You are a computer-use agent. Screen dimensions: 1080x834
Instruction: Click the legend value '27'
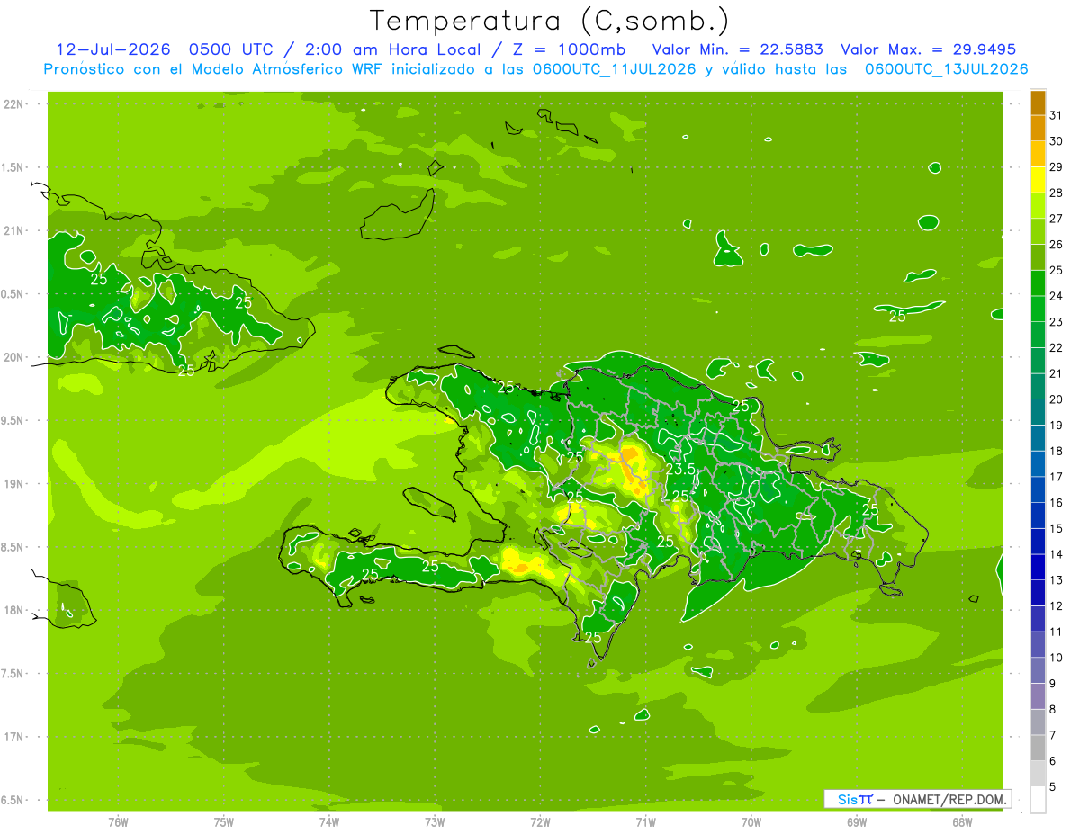1057,219
